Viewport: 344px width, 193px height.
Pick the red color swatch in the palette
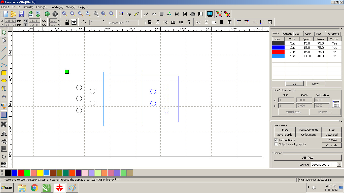(21, 173)
